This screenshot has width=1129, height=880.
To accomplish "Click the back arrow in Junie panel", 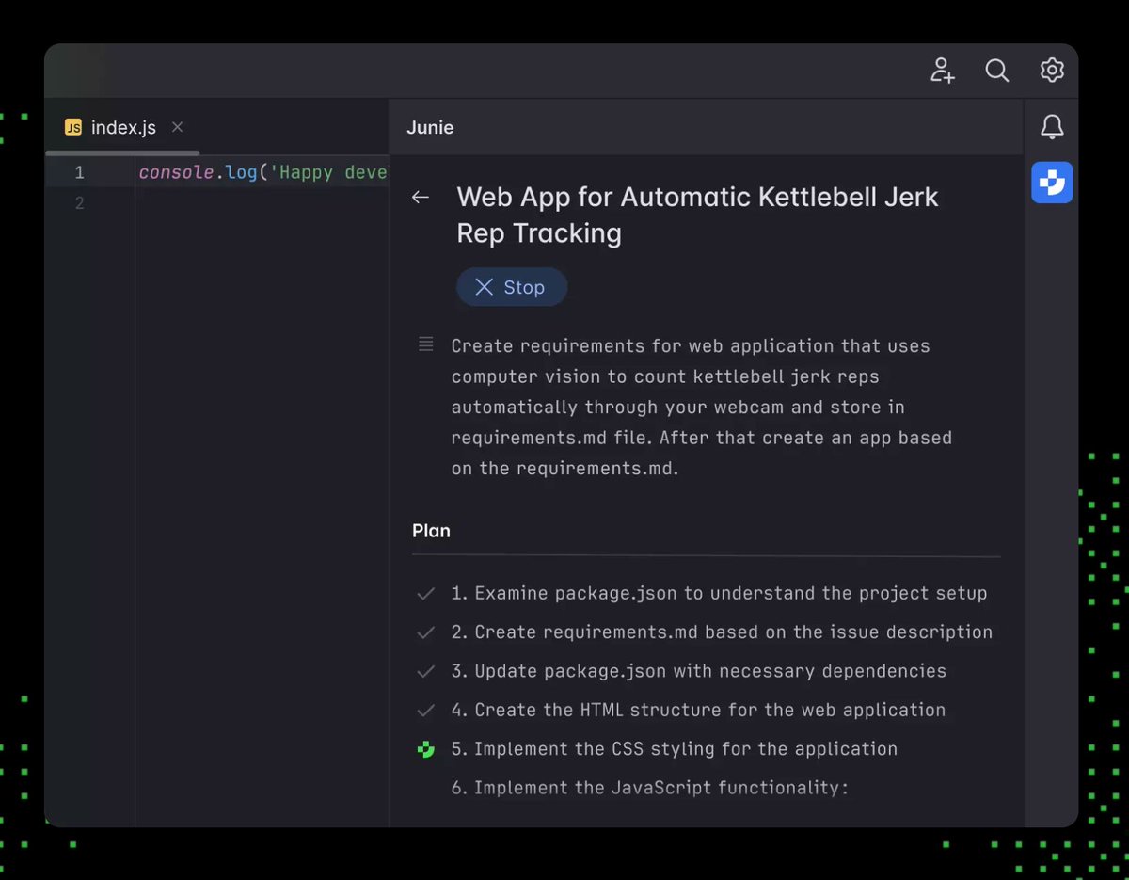I will pos(420,197).
